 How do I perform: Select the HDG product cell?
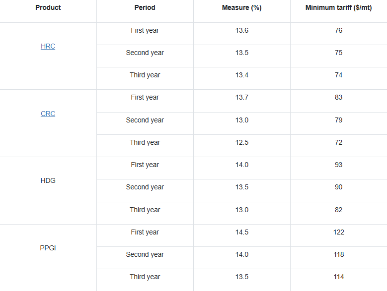coord(48,180)
